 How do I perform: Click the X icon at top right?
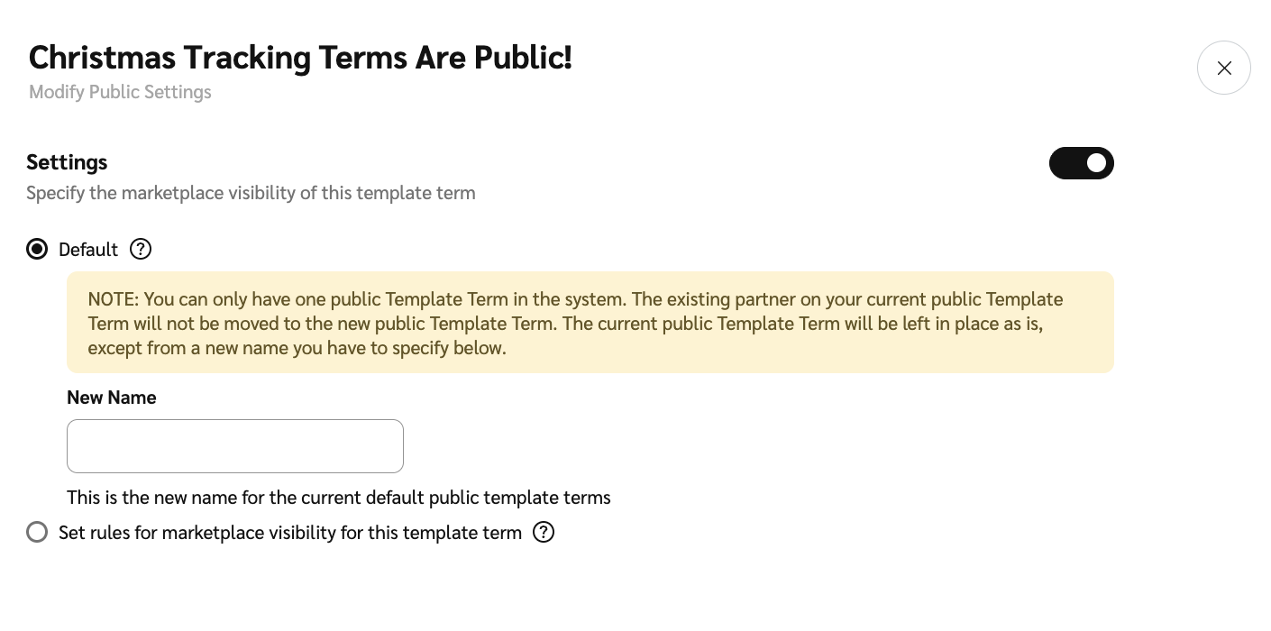coord(1223,68)
